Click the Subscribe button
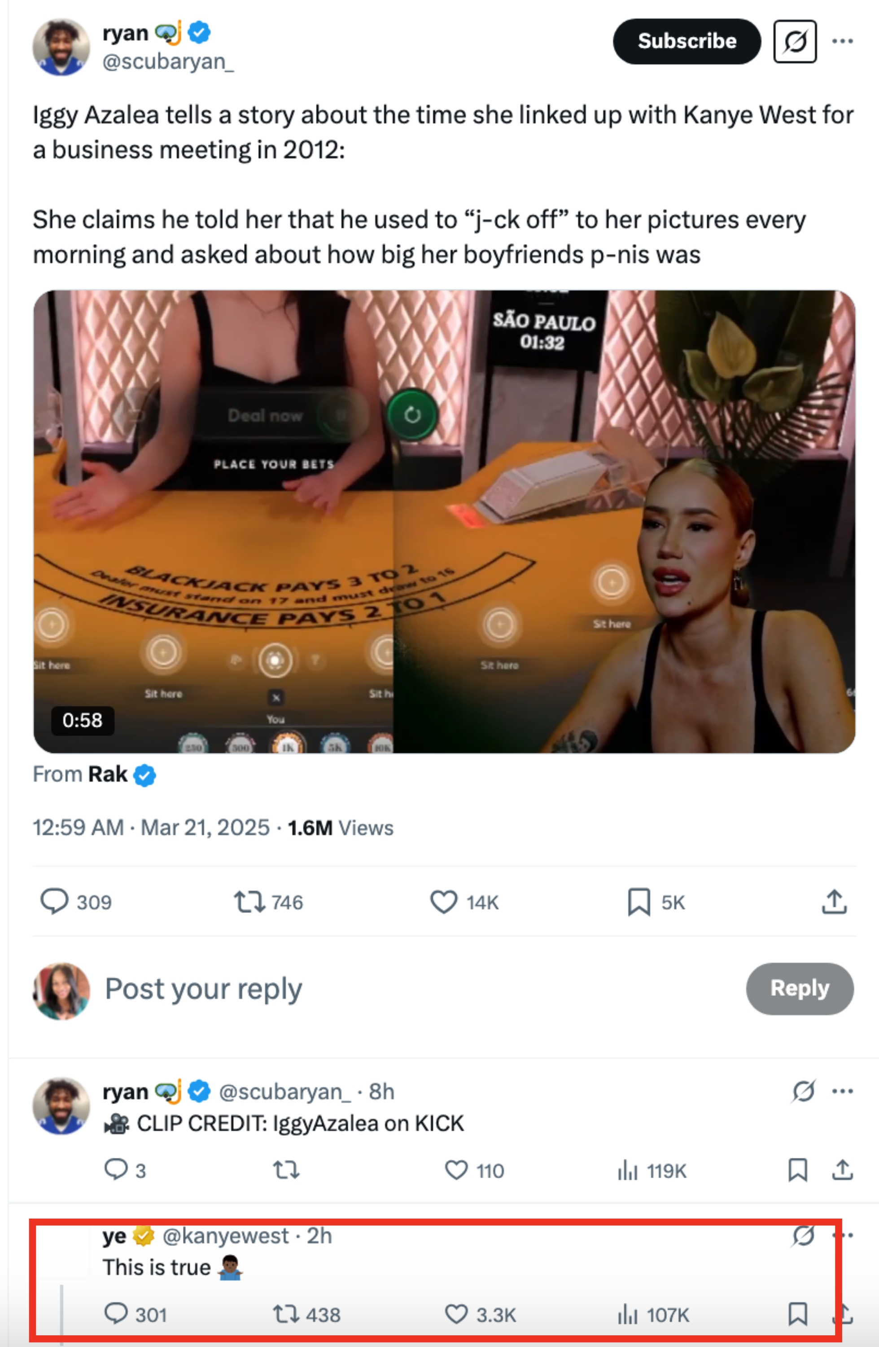 point(686,41)
